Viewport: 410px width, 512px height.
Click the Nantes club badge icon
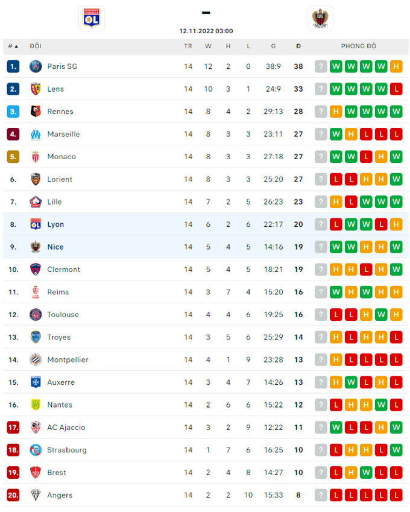35,405
